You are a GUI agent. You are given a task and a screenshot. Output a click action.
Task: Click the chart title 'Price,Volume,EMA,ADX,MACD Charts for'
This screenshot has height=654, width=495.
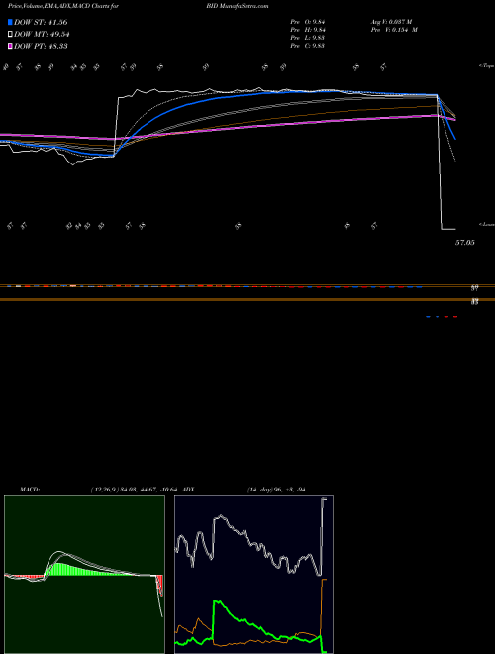63,6
